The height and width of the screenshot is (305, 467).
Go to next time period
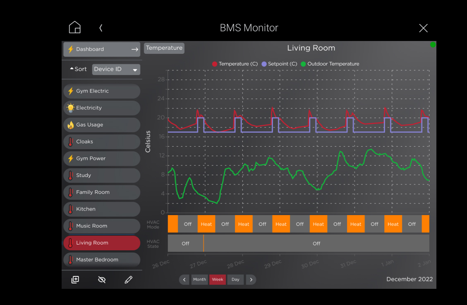[x=251, y=280]
